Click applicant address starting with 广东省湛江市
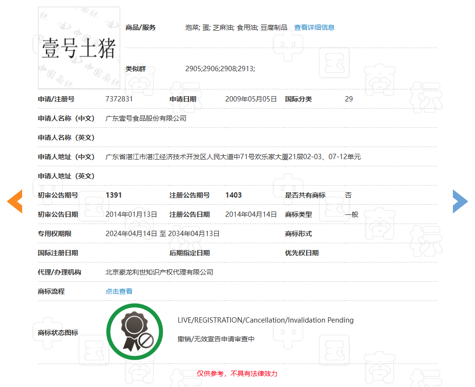Image resolution: width=475 pixels, height=387 pixels. 233,157
